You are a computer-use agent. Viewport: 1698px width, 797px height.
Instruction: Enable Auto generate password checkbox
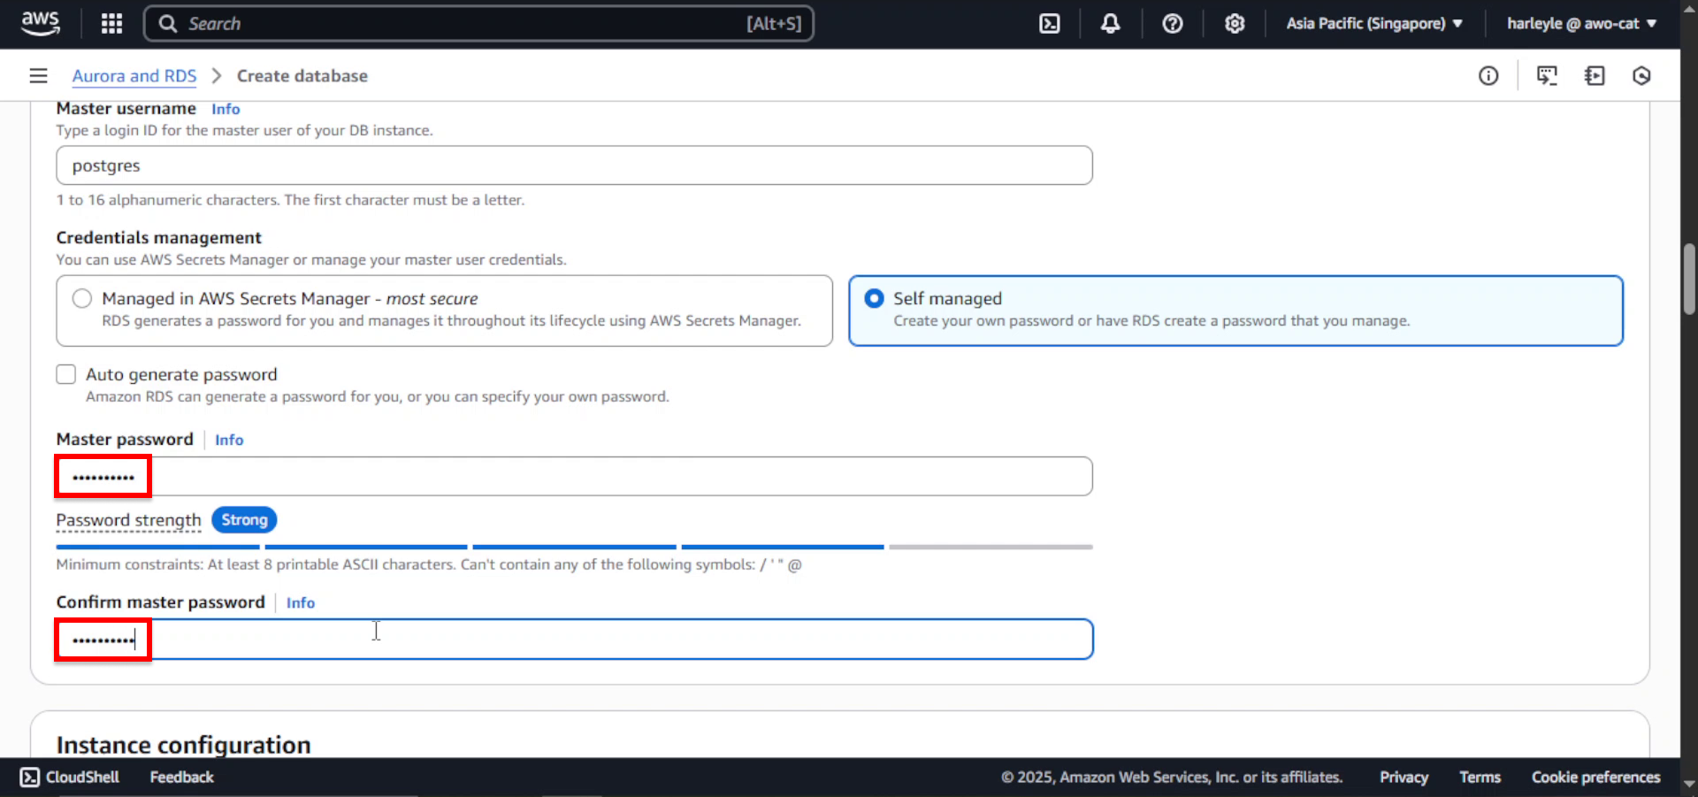click(66, 374)
